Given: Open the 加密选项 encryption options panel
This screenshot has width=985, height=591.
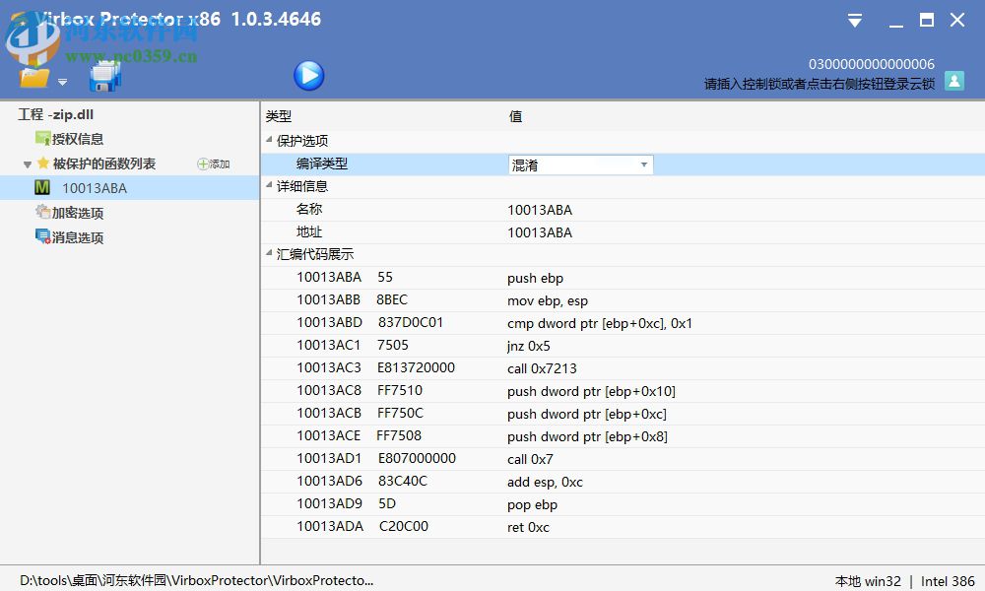Looking at the screenshot, I should (76, 212).
